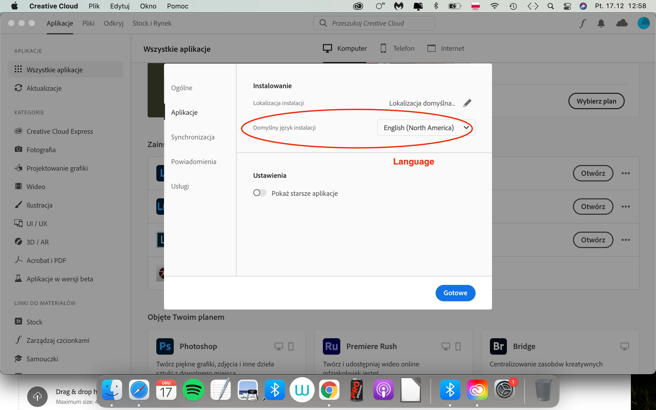
Task: Click the pencil edit icon for install location
Action: click(x=467, y=103)
